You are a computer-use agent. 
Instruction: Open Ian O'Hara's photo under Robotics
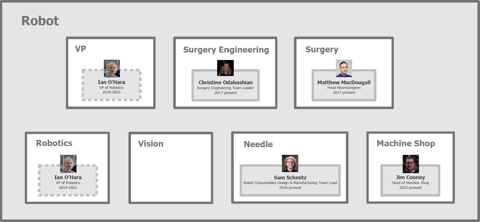pos(68,164)
